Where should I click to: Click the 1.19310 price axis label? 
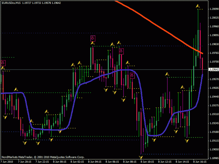214,114
